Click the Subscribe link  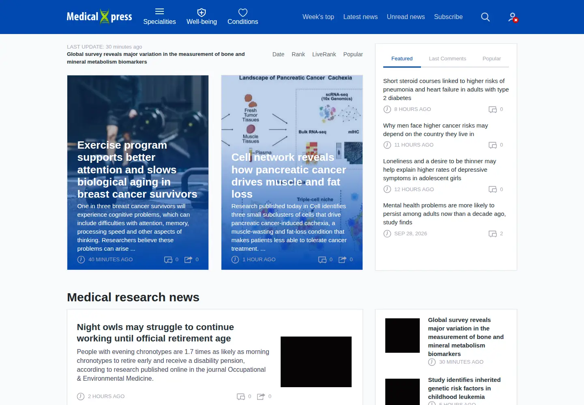(448, 17)
